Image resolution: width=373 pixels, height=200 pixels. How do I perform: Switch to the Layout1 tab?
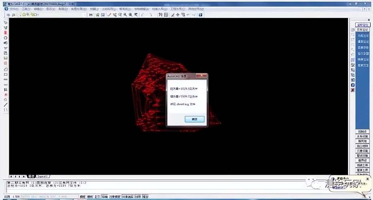(x=43, y=177)
